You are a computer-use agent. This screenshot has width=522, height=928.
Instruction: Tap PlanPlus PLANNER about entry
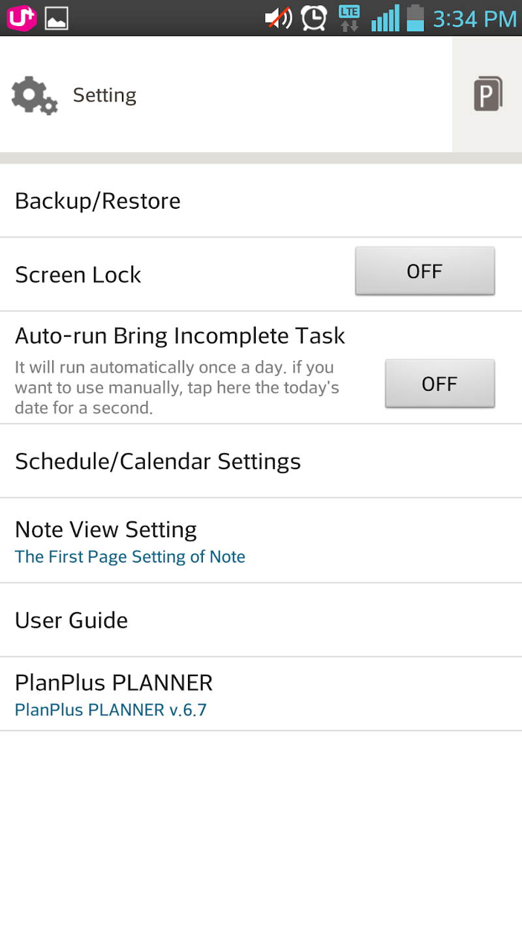tap(114, 683)
